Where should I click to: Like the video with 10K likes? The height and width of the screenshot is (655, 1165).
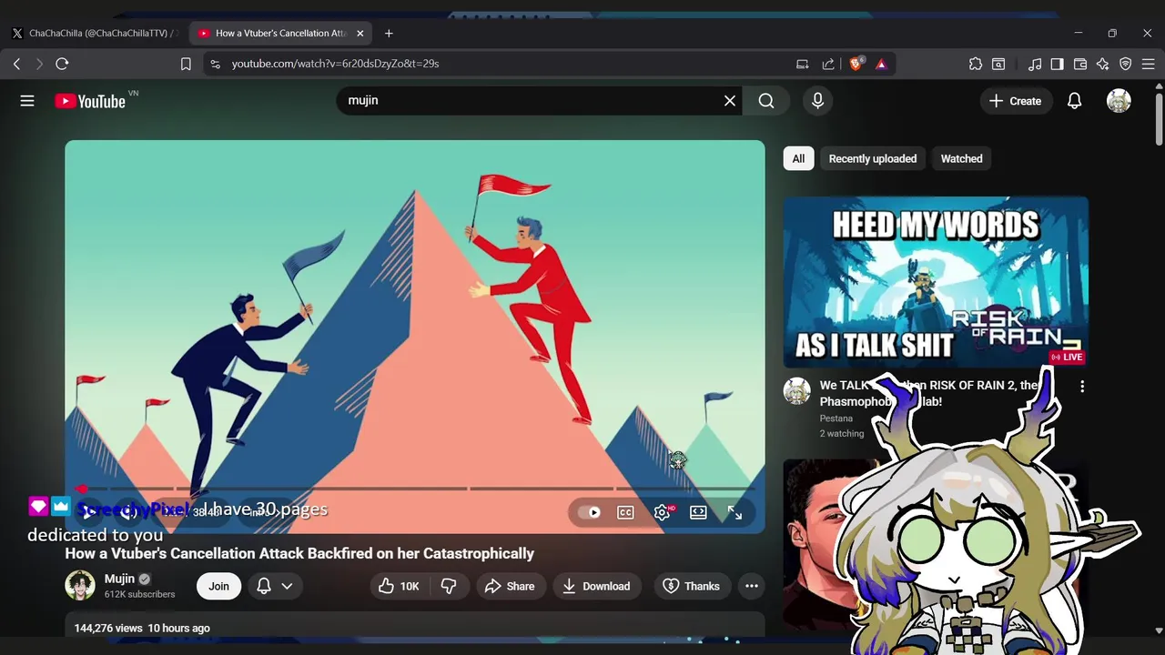tap(399, 586)
